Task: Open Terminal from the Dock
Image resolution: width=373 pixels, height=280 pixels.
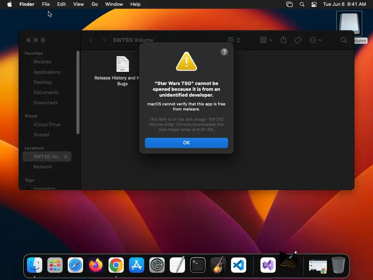Action: pos(198,265)
